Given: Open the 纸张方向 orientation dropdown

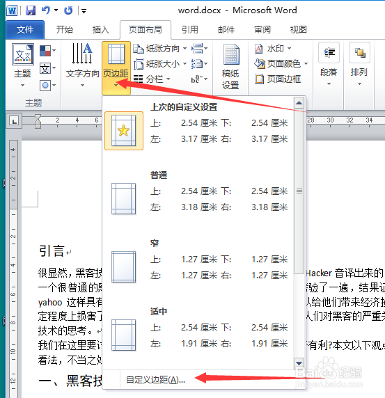Looking at the screenshot, I should (x=160, y=49).
